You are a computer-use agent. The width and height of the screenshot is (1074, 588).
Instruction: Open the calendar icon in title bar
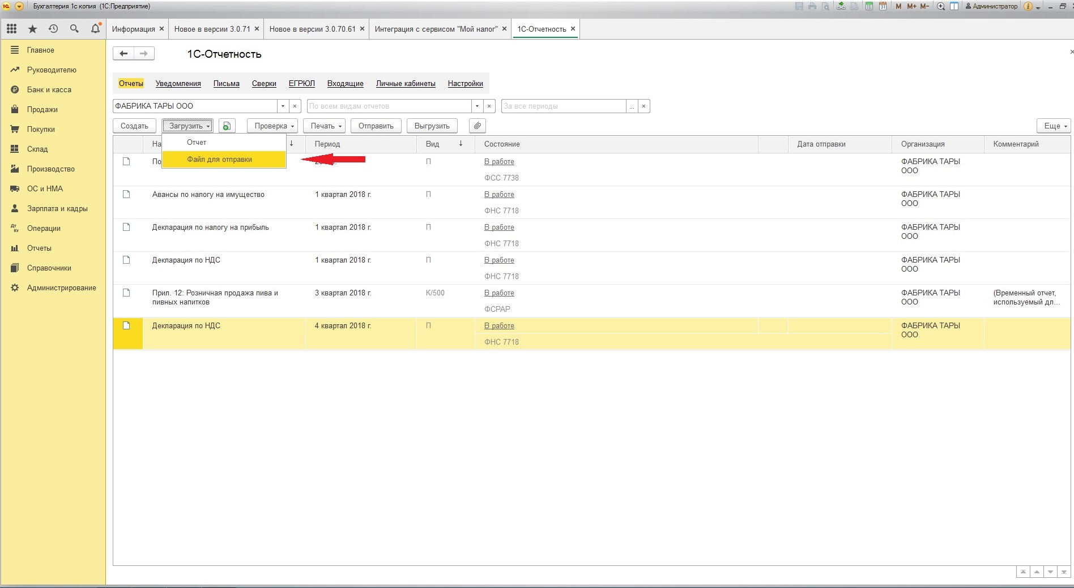click(x=883, y=6)
